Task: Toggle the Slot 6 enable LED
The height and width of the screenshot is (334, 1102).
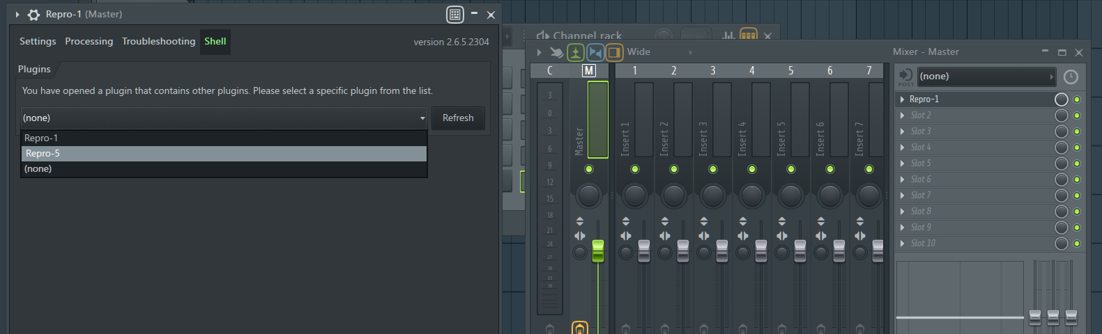Action: pyautogui.click(x=1077, y=180)
